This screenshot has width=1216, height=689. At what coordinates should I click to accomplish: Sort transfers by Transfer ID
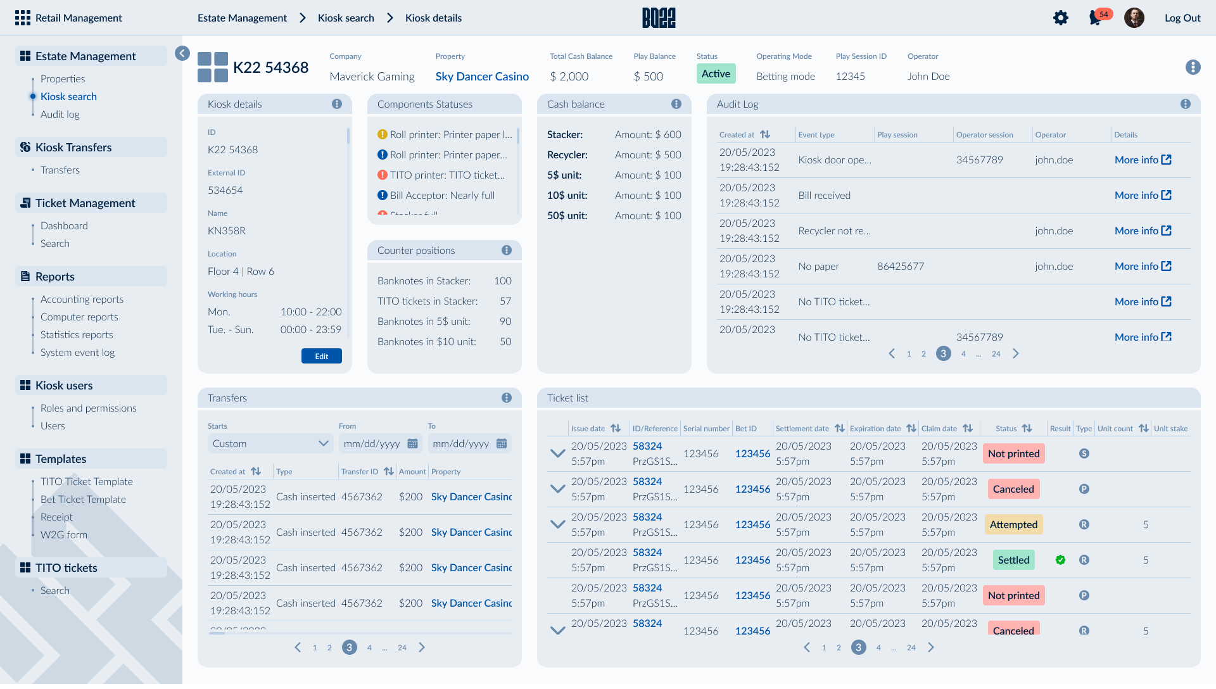389,472
